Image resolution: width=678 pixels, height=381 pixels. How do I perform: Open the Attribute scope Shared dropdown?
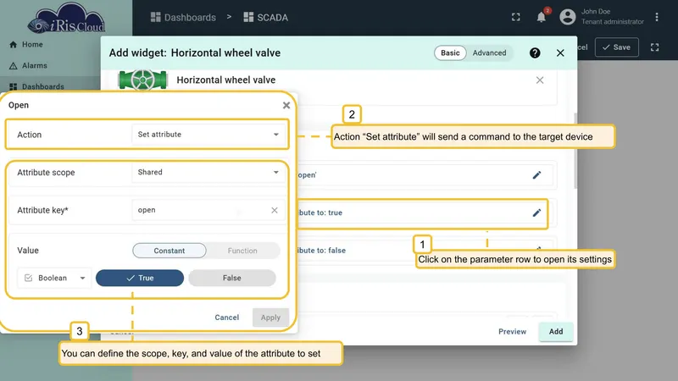tap(208, 172)
